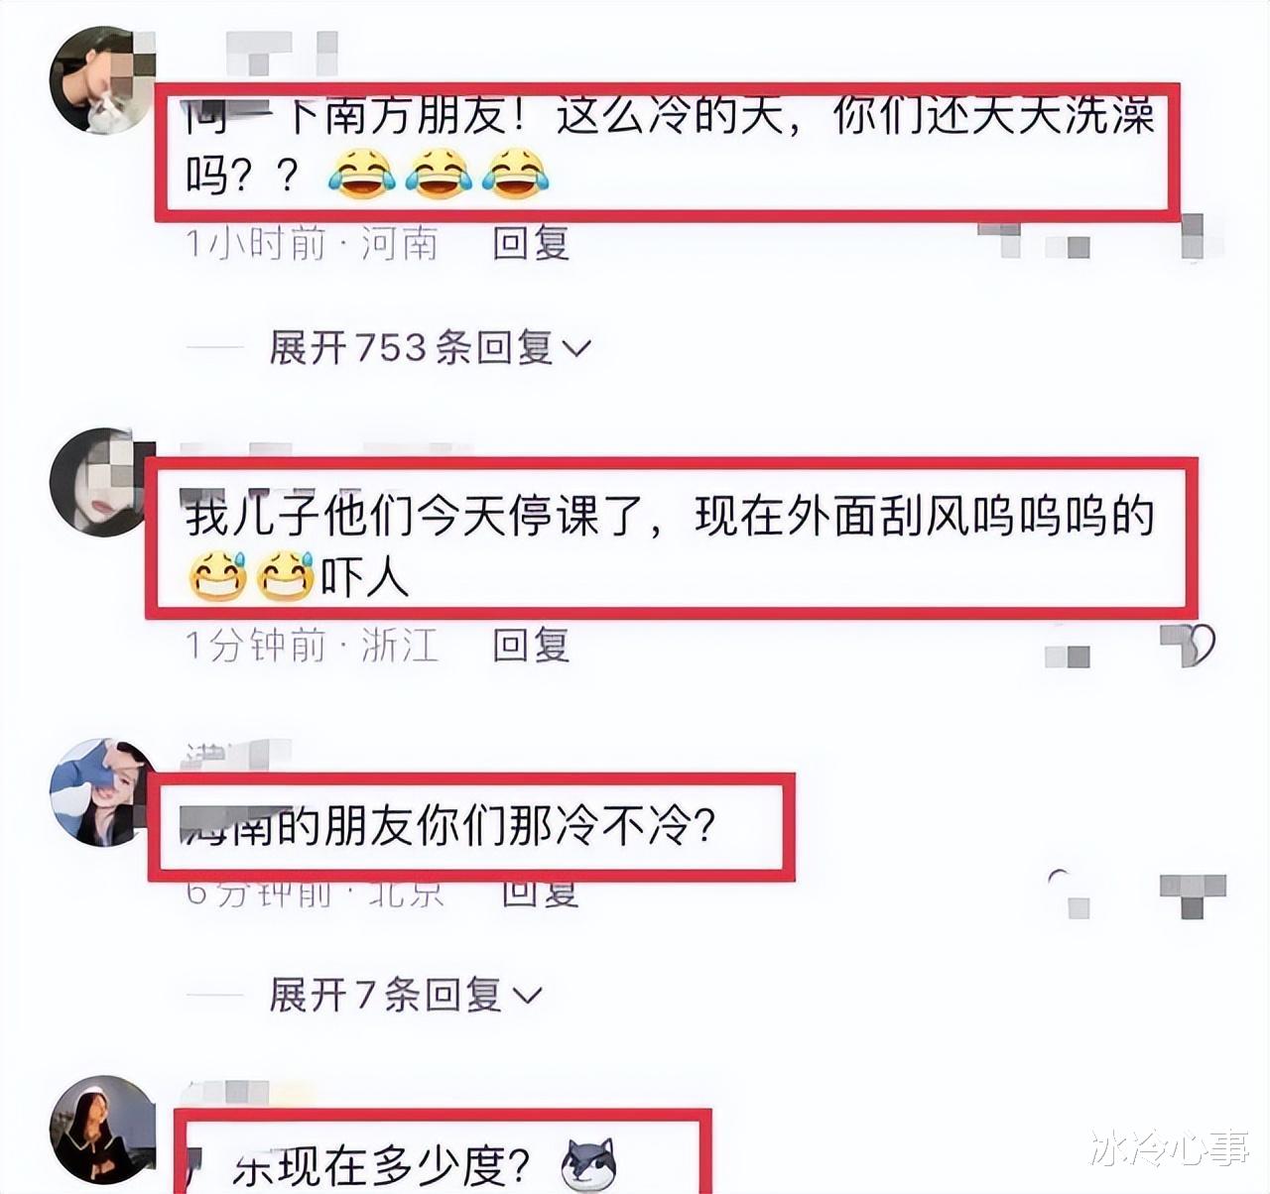
Task: Click the chevron beside 展开753条回复
Action: (x=576, y=348)
